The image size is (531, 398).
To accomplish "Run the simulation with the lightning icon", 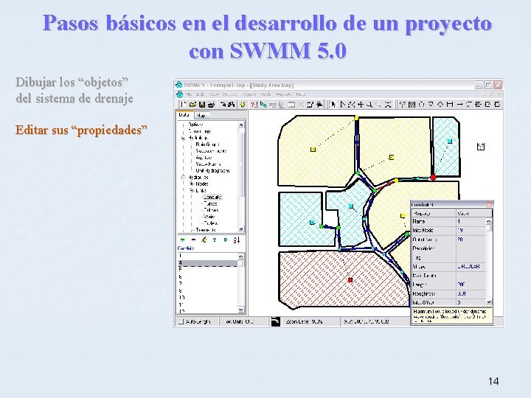I will (243, 104).
